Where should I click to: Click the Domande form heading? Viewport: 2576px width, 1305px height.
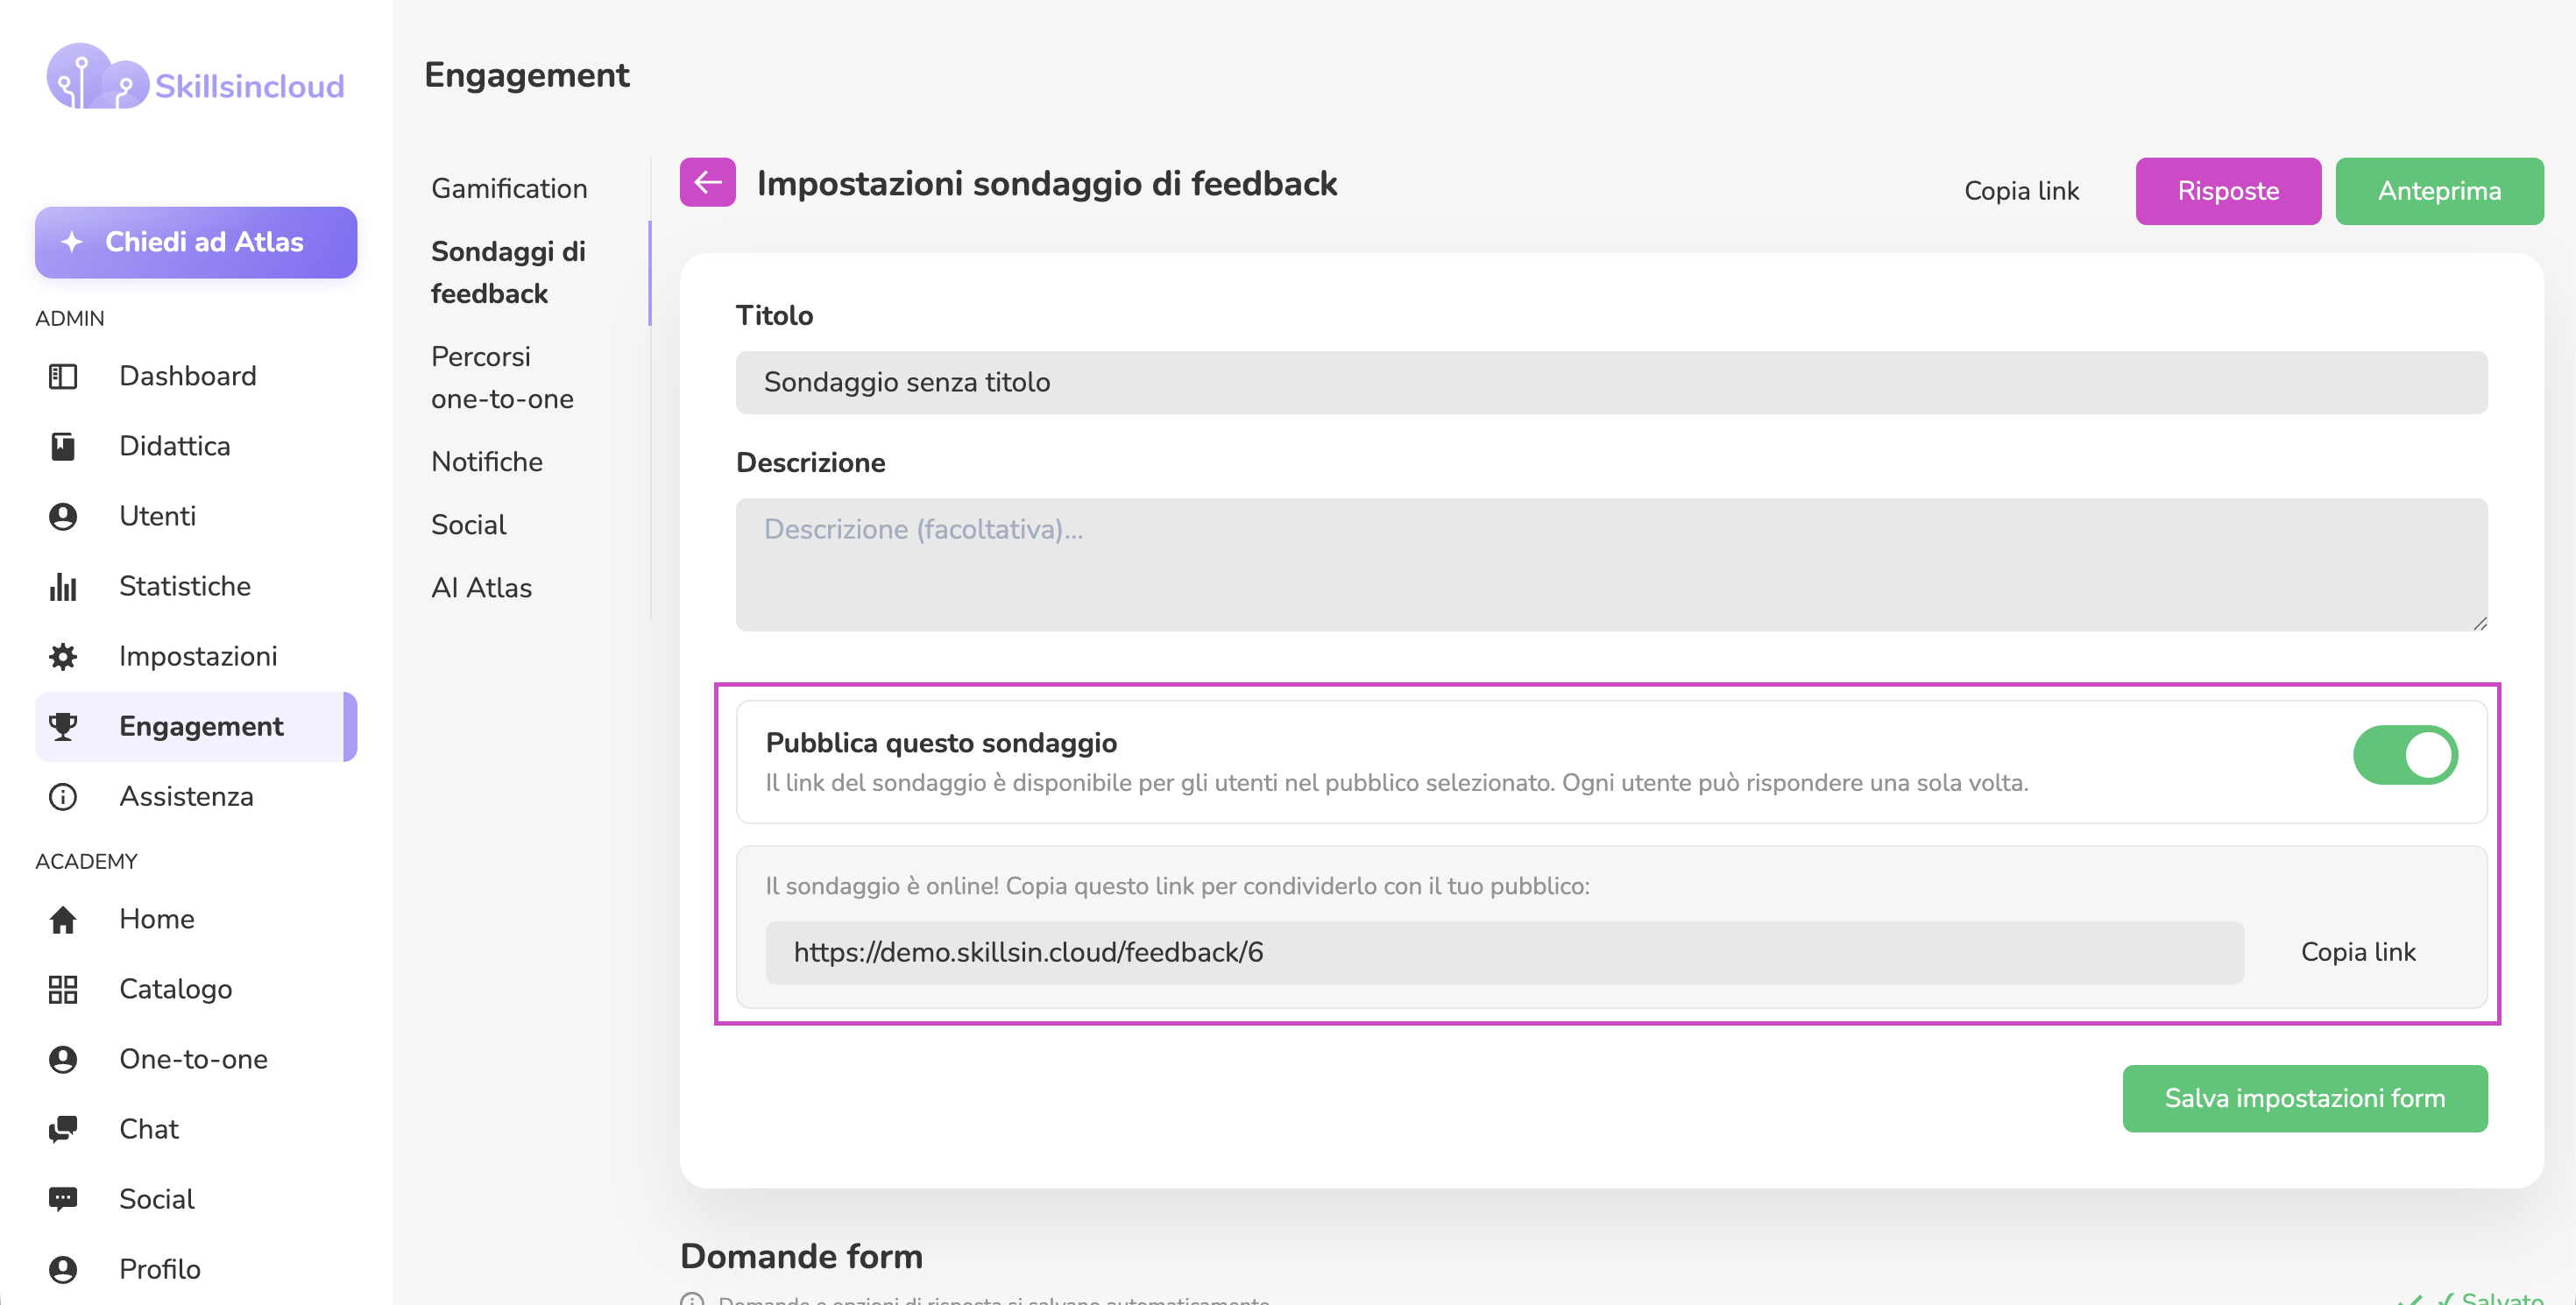tap(801, 1256)
